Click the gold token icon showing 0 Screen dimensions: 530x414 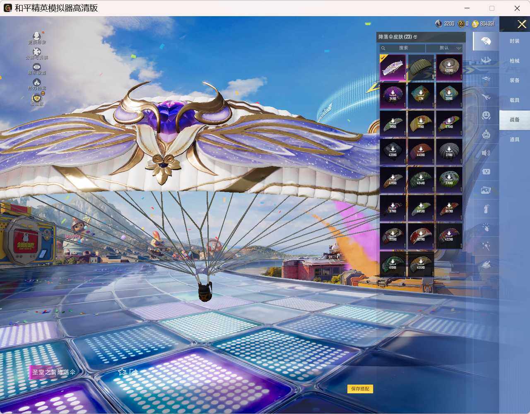click(461, 24)
